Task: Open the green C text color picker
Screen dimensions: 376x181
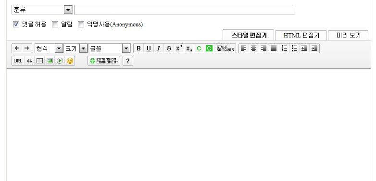Action: coord(199,48)
